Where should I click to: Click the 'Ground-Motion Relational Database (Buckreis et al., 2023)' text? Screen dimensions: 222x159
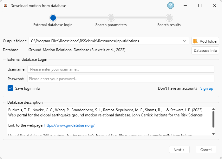[77, 50]
